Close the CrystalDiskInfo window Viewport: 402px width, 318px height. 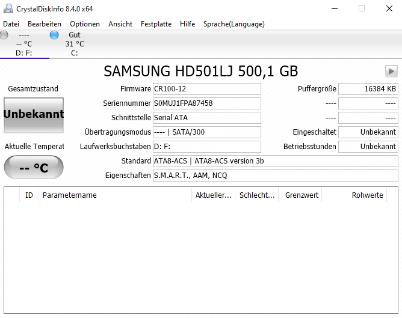(389, 8)
